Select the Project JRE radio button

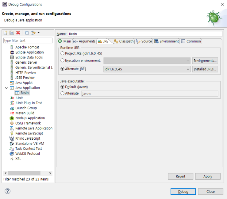click(63, 54)
